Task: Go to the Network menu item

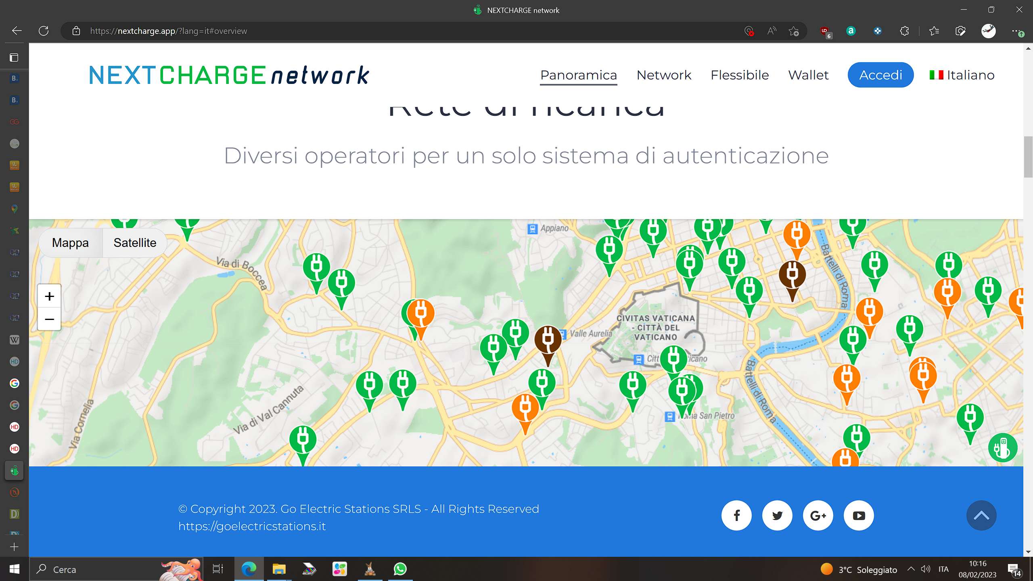Action: [x=664, y=75]
